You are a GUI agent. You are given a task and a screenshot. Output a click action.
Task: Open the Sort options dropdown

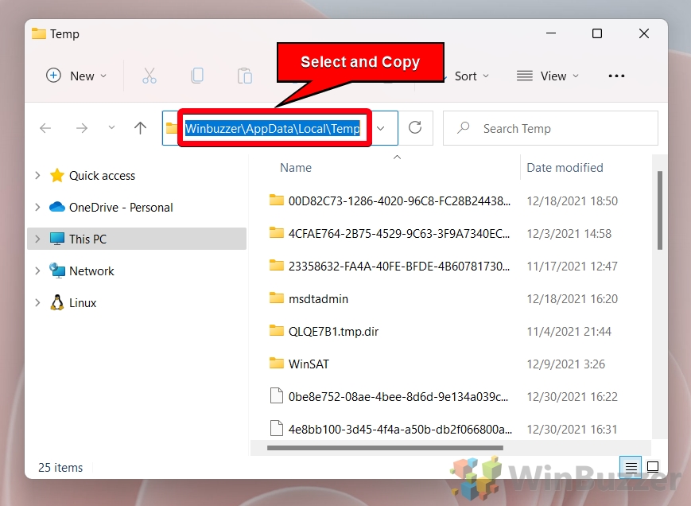pyautogui.click(x=471, y=76)
